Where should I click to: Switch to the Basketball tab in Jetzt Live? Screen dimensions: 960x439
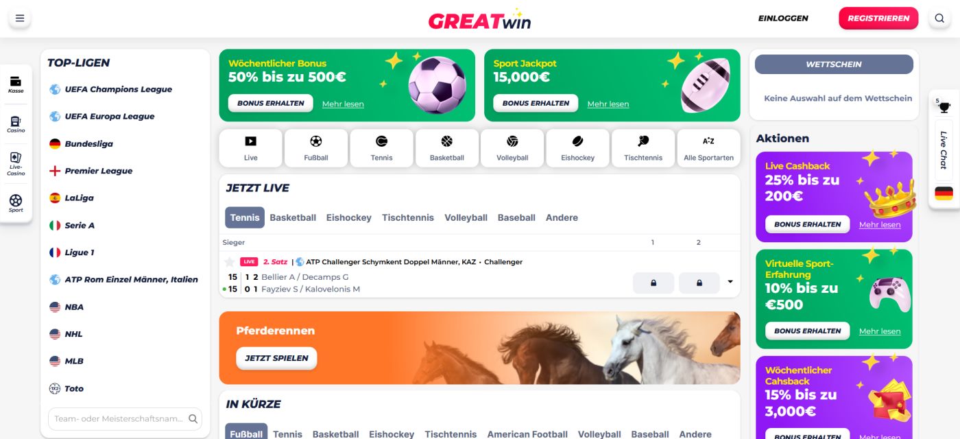click(x=293, y=217)
